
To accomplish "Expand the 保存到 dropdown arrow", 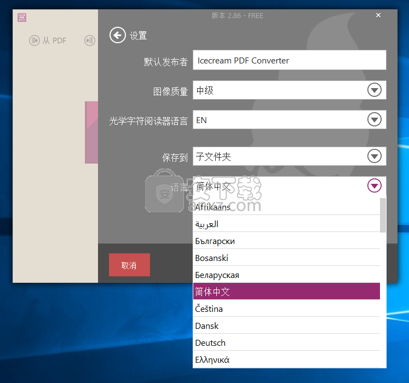I will pyautogui.click(x=375, y=156).
